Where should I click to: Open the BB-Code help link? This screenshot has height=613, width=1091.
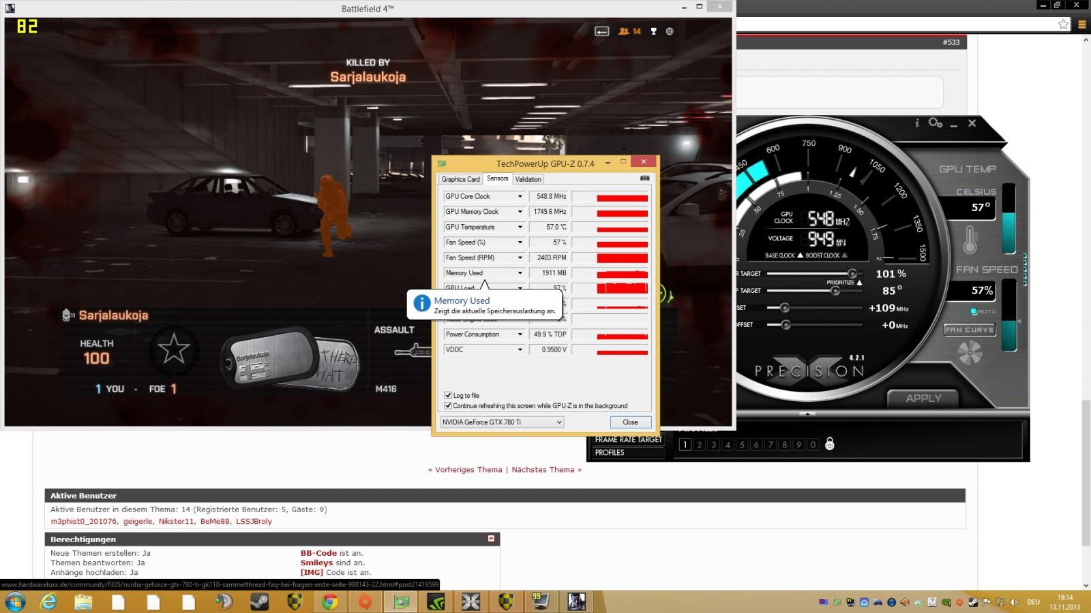pos(319,553)
